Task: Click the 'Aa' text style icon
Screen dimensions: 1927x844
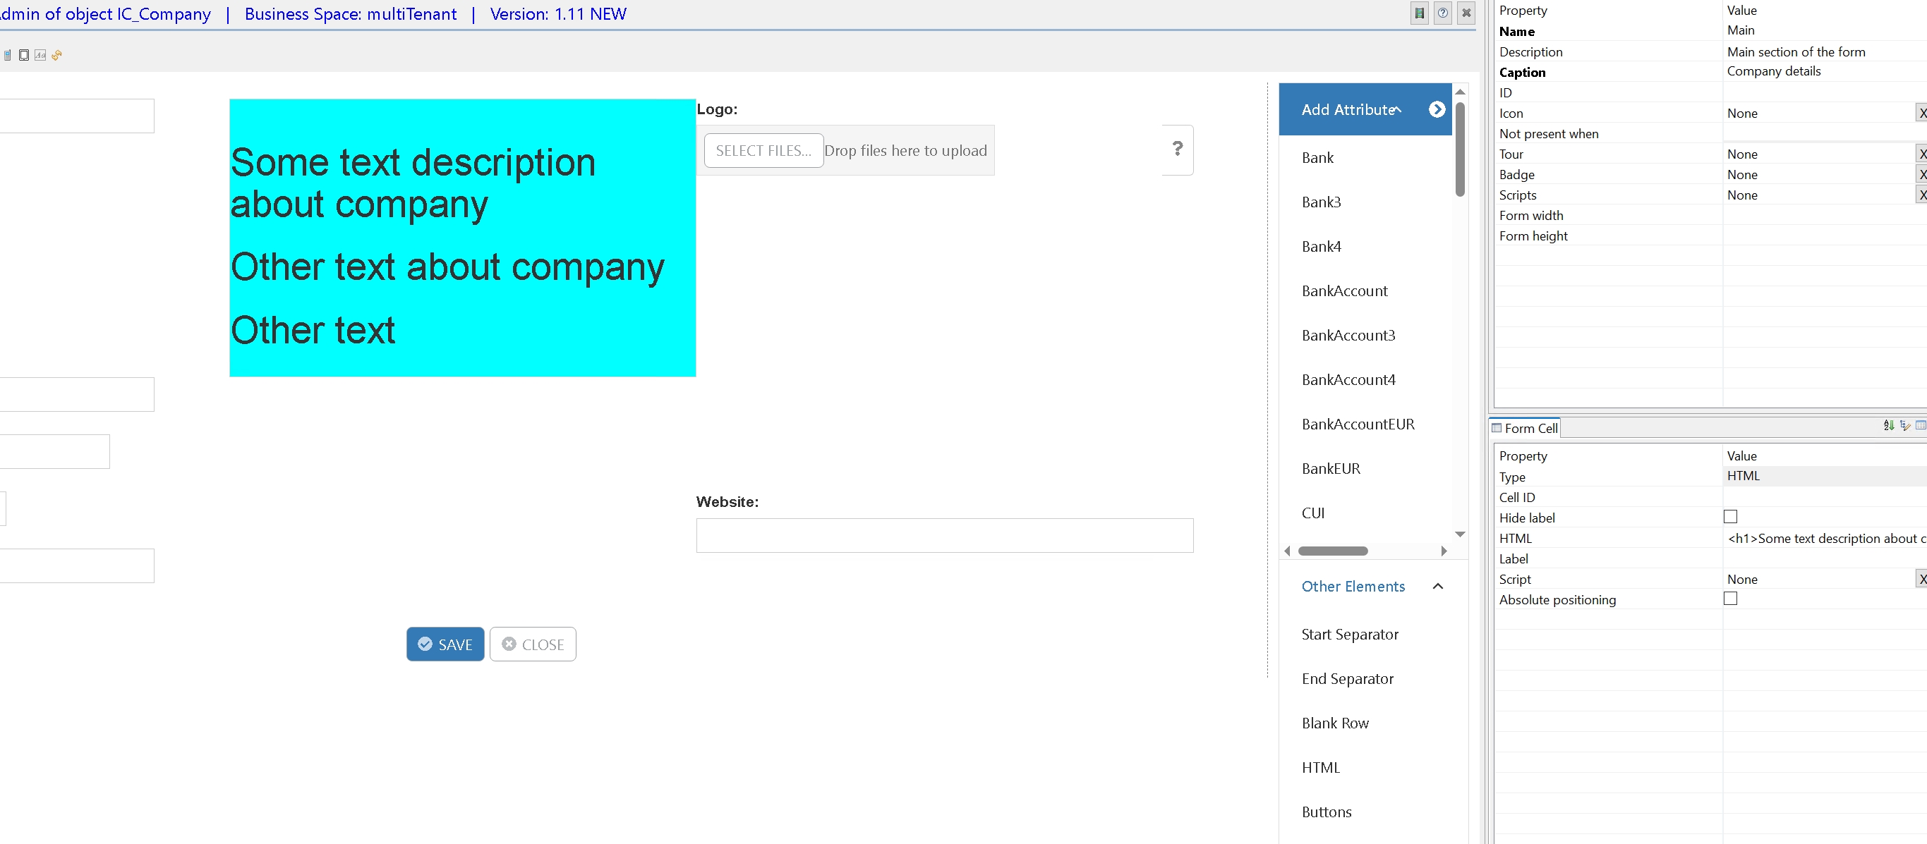Action: pyautogui.click(x=40, y=55)
